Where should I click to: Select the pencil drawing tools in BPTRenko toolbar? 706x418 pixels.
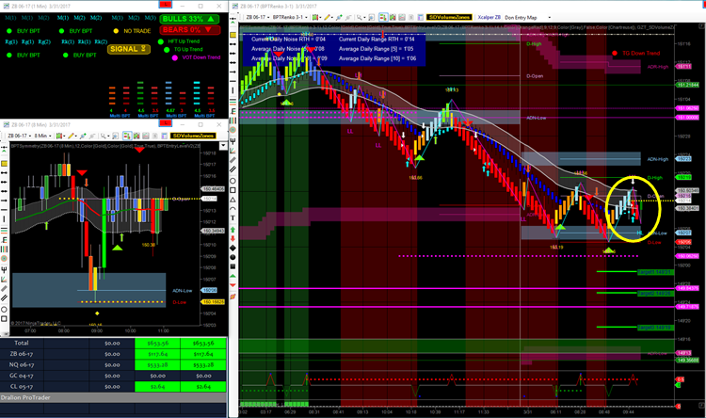point(327,17)
